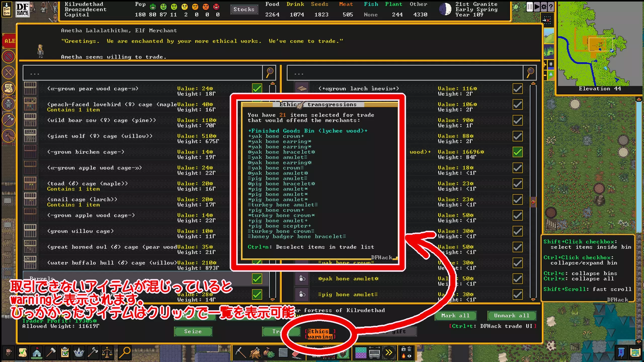Open the justice scales screen
The width and height of the screenshot is (644, 362).
click(107, 352)
